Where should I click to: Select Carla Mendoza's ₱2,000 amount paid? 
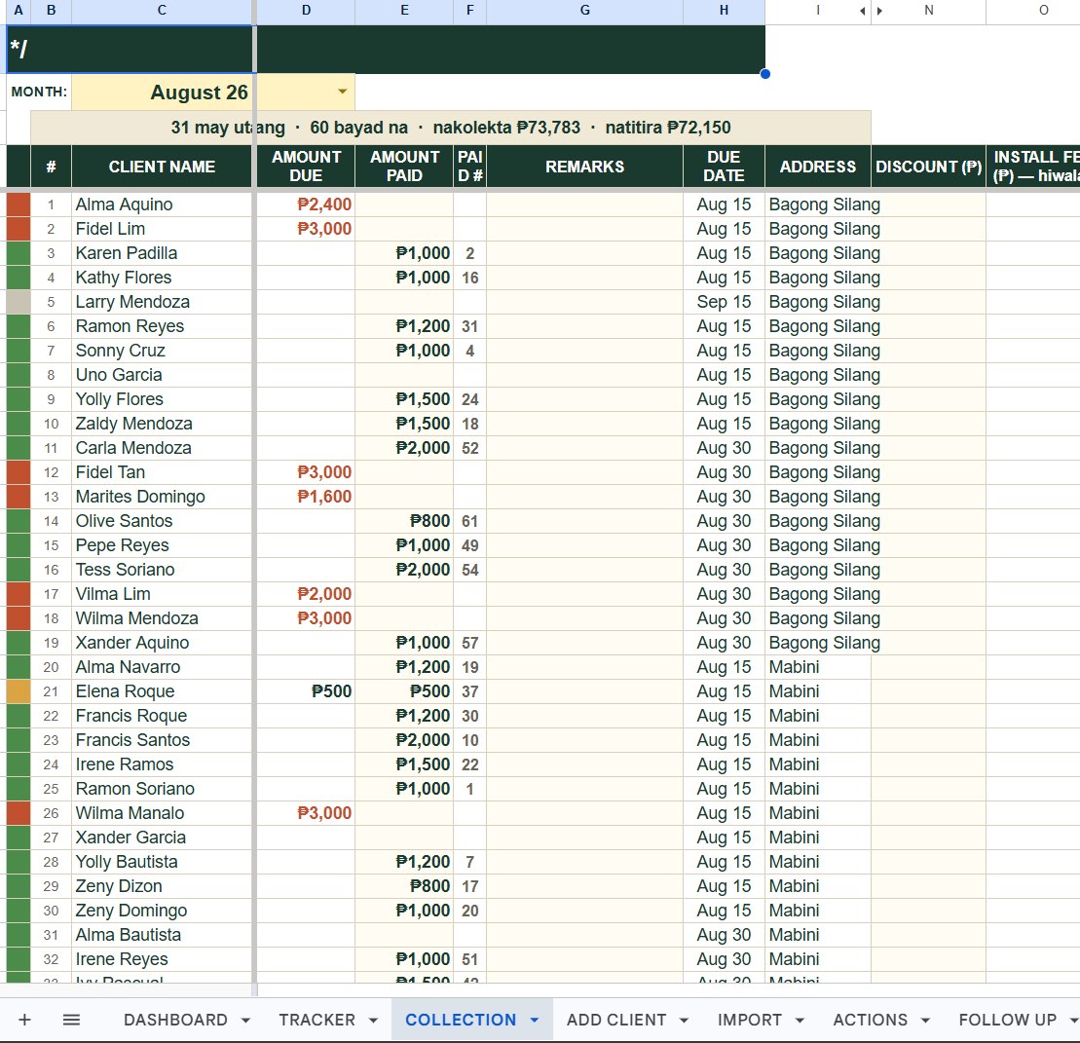click(404, 448)
